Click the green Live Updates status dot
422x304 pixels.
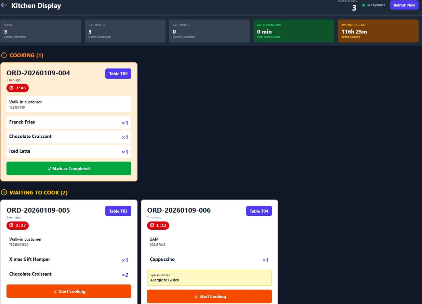364,5
